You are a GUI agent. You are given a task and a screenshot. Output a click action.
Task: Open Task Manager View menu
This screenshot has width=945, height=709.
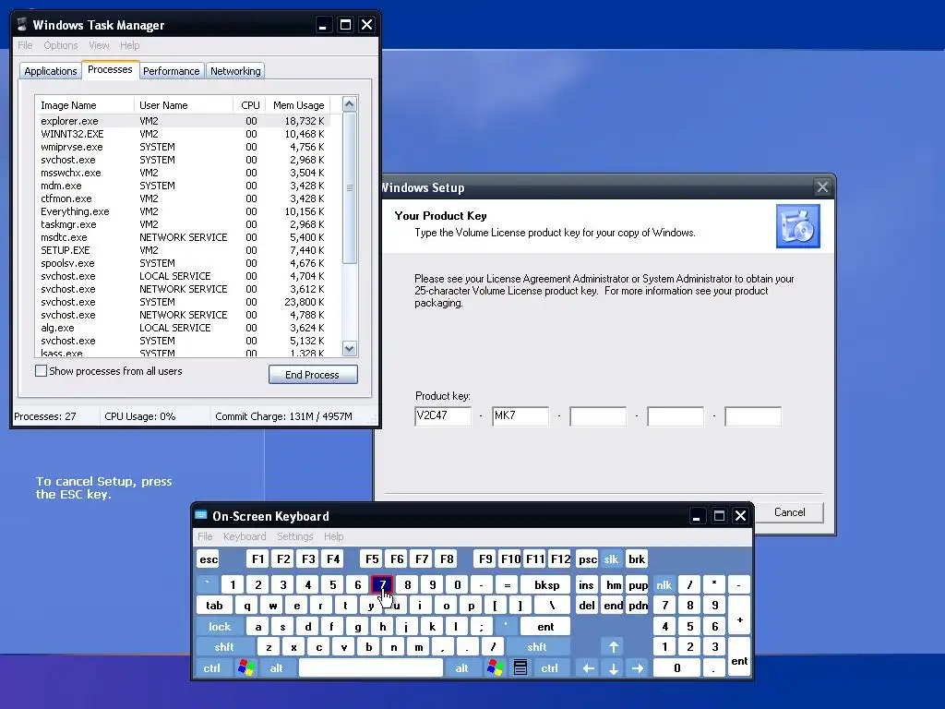pos(99,45)
